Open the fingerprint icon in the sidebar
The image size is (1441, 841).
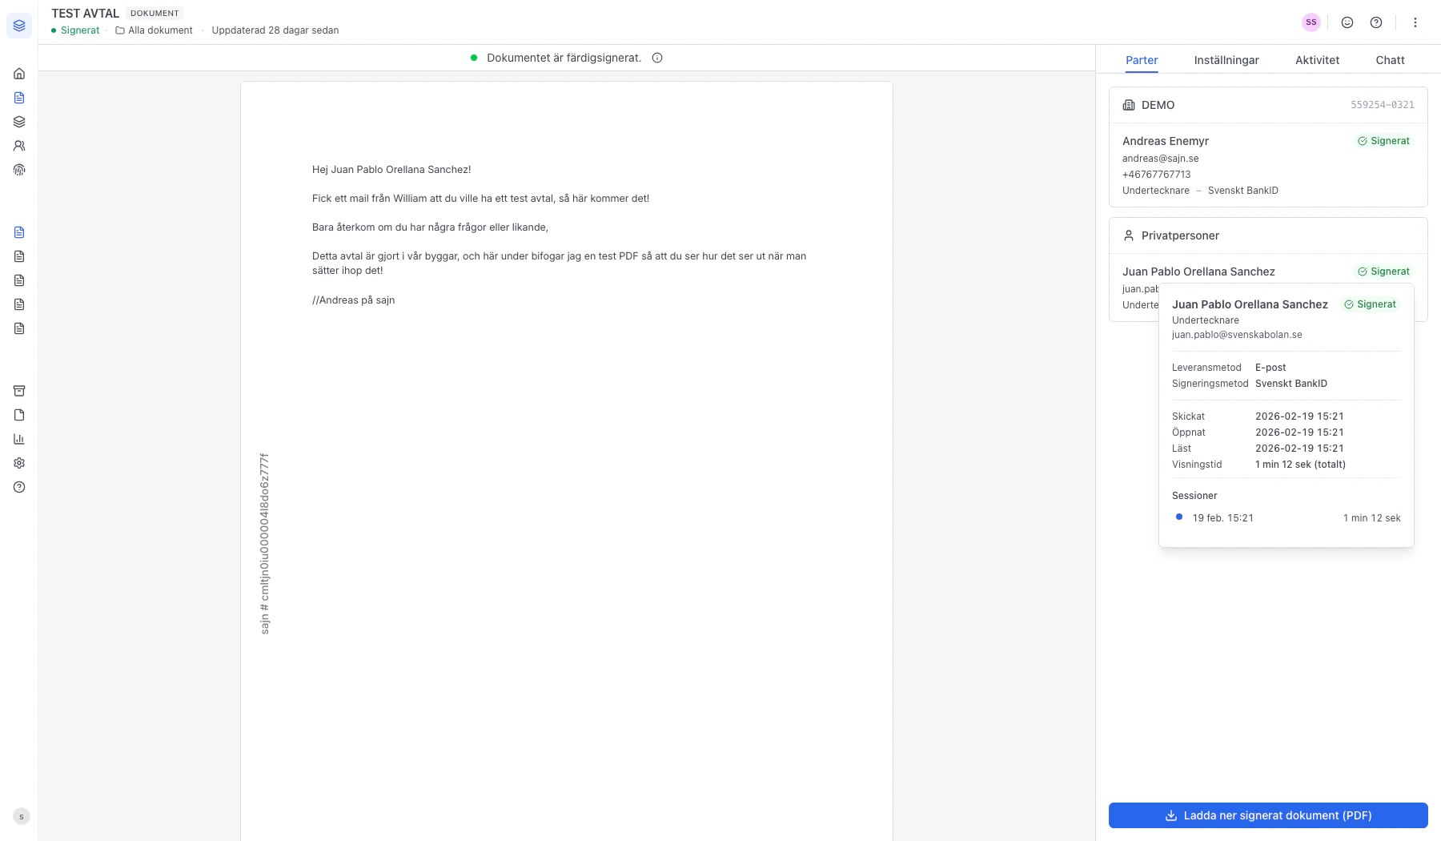click(x=19, y=170)
